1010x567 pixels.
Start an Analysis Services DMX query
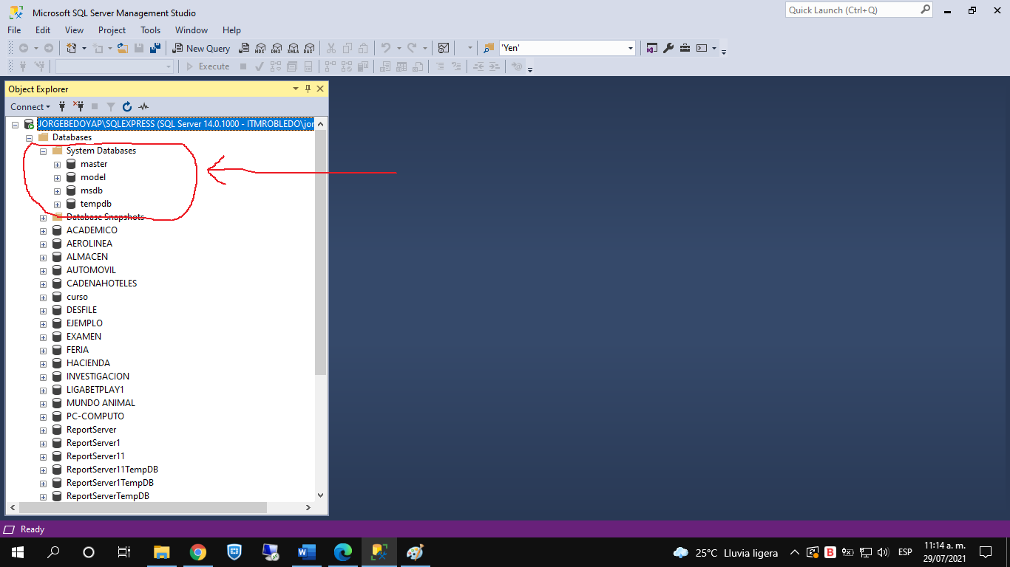[277, 48]
